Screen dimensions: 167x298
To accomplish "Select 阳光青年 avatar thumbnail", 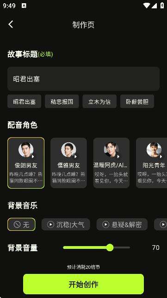I will click(x=154, y=150).
